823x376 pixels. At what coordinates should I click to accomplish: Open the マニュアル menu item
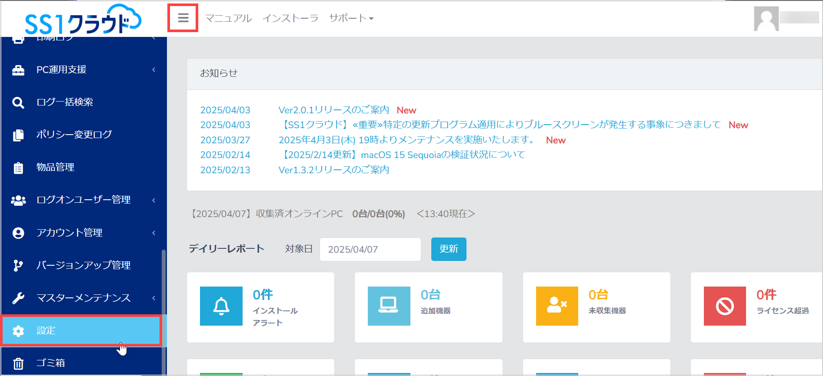[x=228, y=18]
